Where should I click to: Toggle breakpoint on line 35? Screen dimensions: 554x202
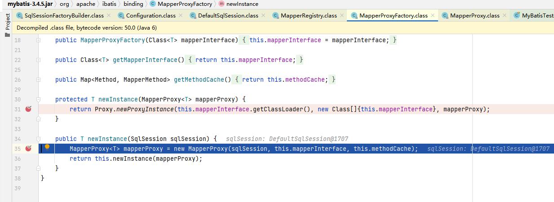(28, 149)
